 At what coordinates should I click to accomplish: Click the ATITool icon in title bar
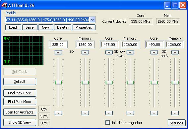click(x=4, y=5)
